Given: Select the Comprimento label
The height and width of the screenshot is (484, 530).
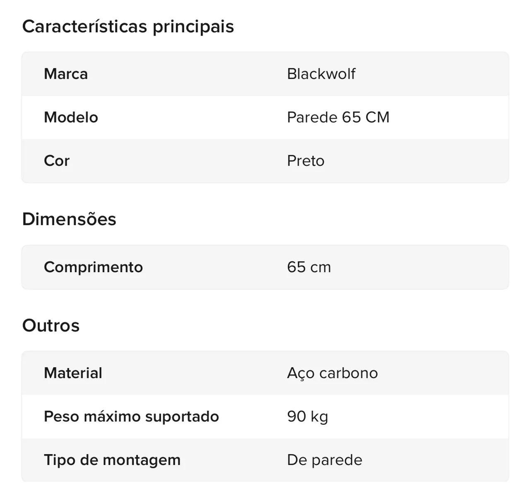Looking at the screenshot, I should 93,267.
